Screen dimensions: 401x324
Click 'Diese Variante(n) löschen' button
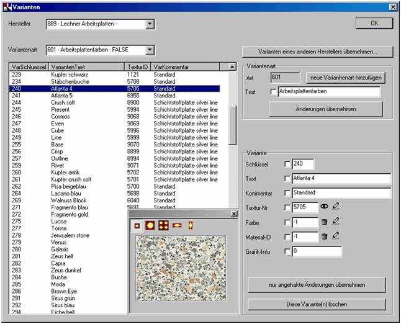point(317,304)
